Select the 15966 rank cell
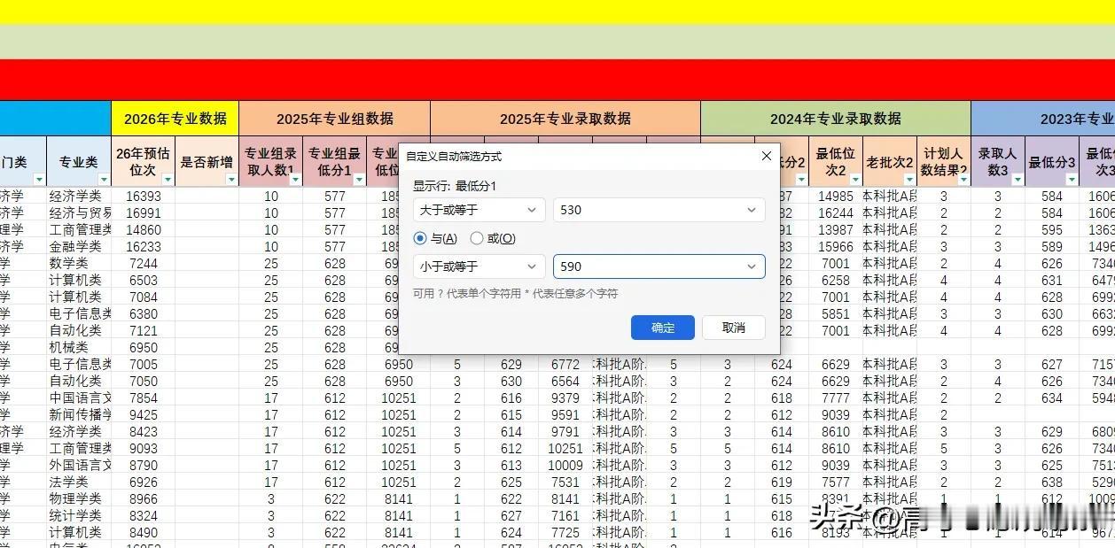 click(x=836, y=247)
